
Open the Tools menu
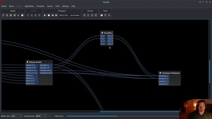pos(57,6)
